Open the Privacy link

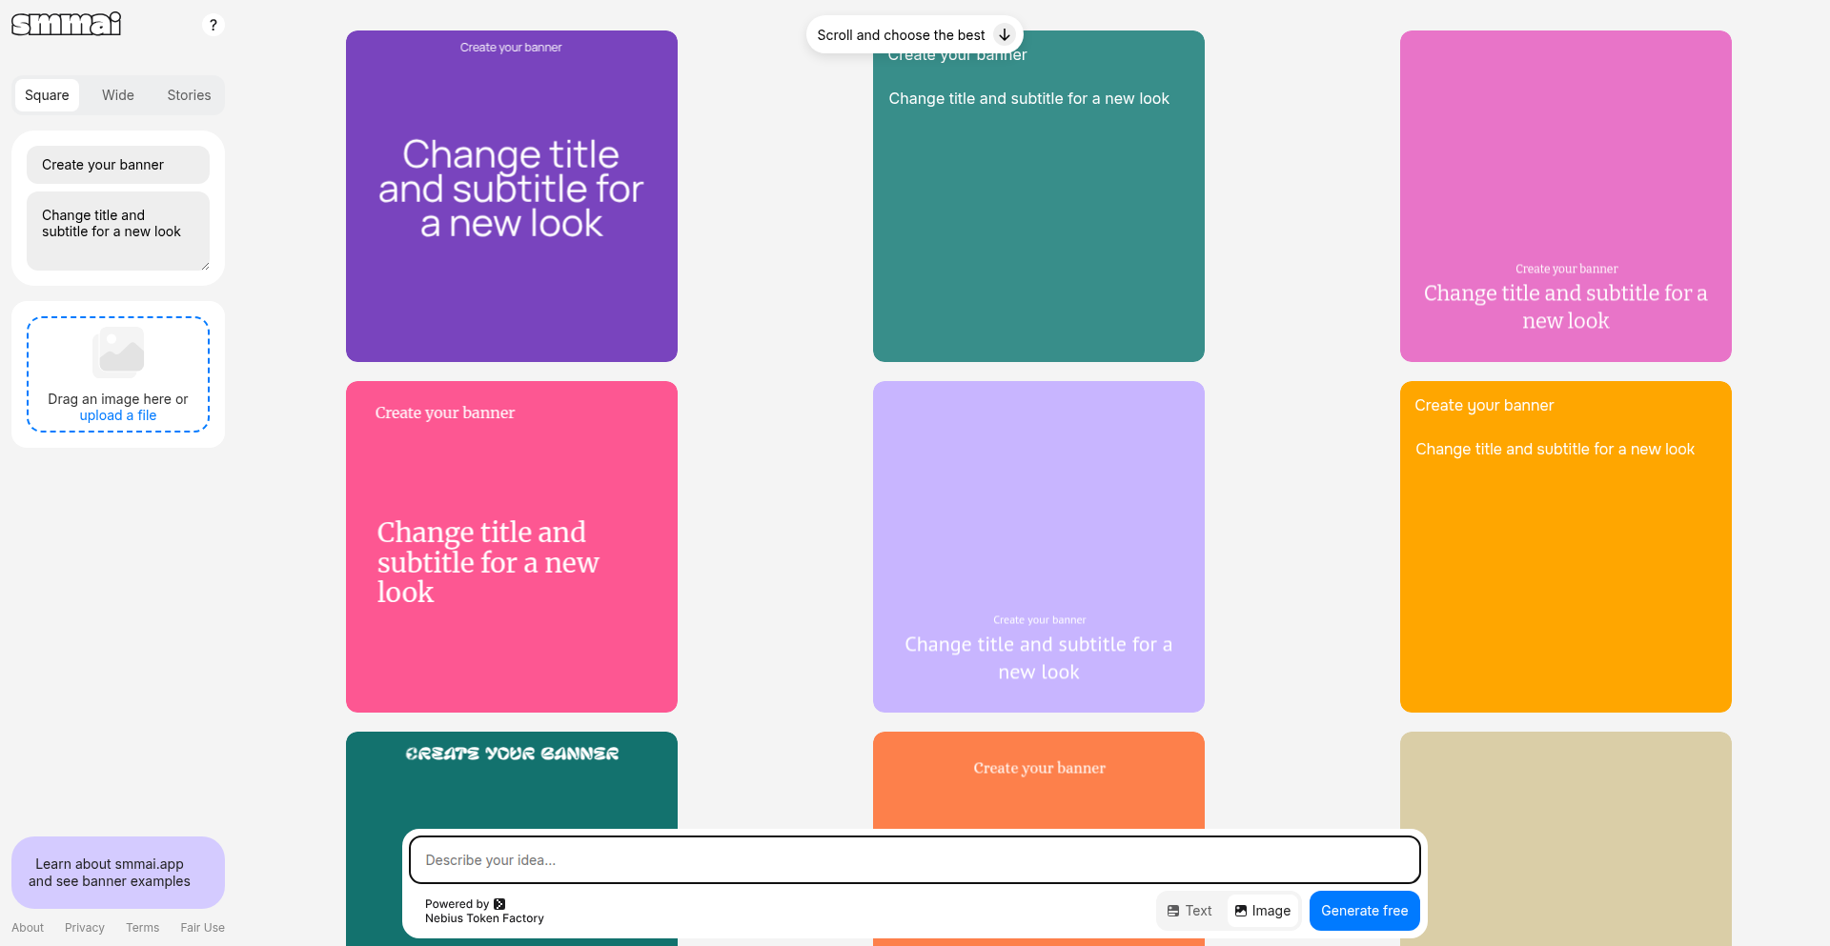tap(85, 928)
